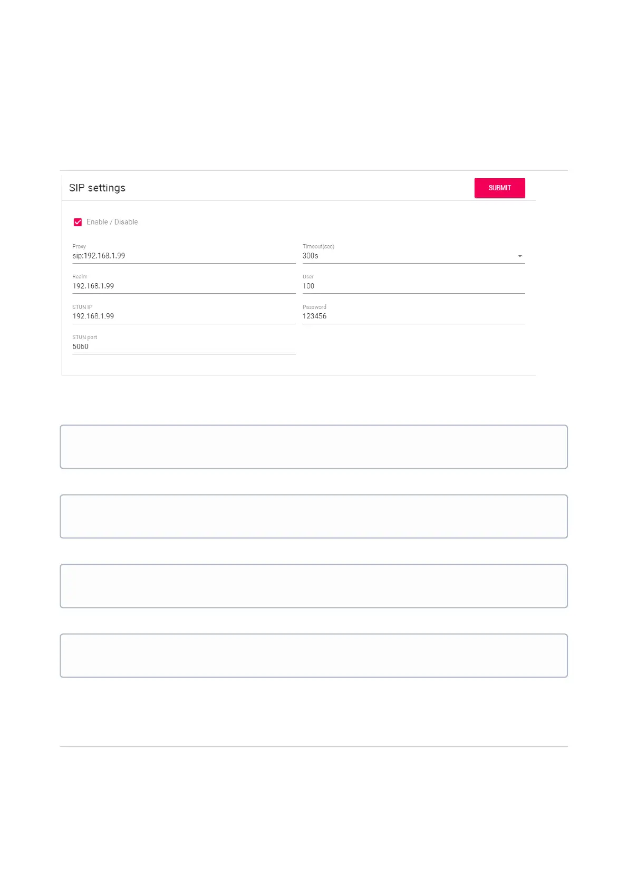Click the SIP settings heading
This screenshot has height=888, width=628.
point(98,188)
